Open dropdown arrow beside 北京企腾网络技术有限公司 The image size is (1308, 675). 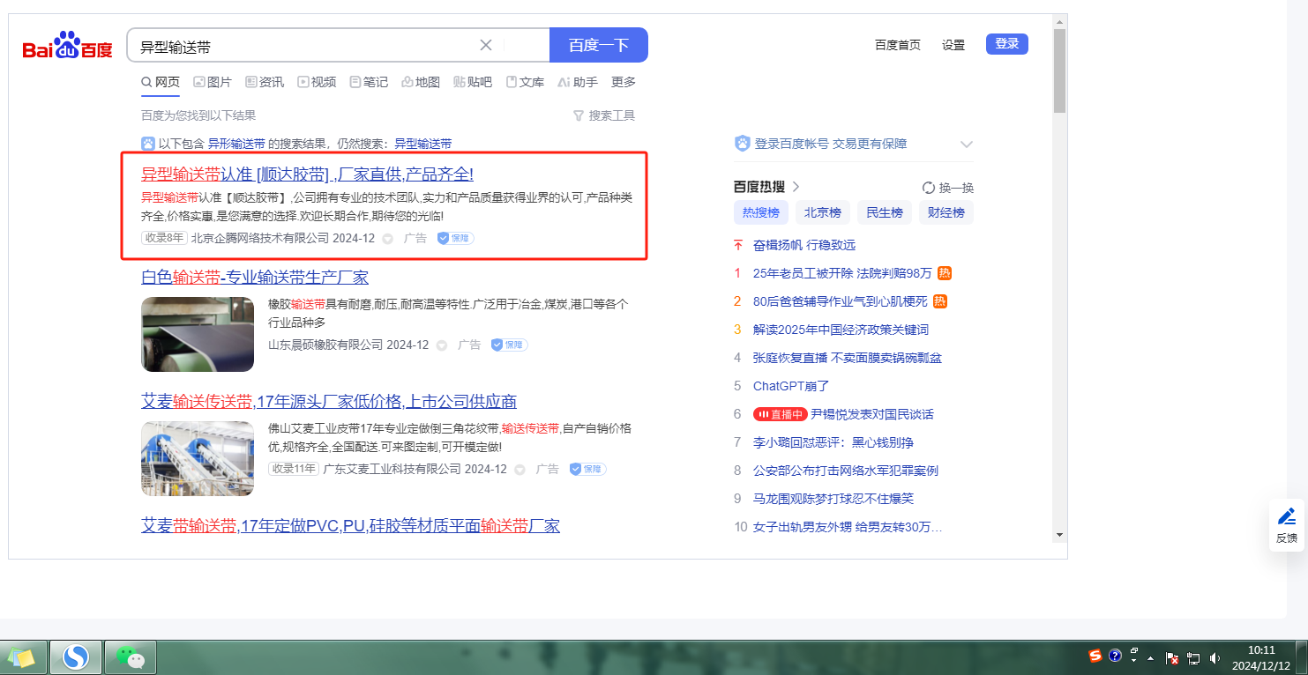click(387, 239)
